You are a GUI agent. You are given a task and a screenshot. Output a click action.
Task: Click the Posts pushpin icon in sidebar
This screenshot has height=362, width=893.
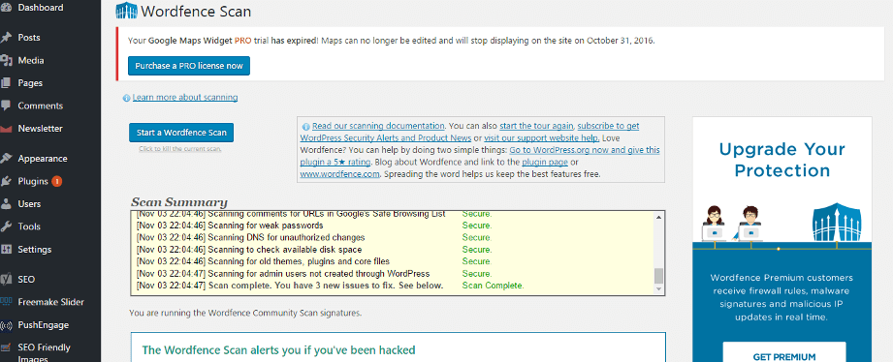[x=6, y=38]
